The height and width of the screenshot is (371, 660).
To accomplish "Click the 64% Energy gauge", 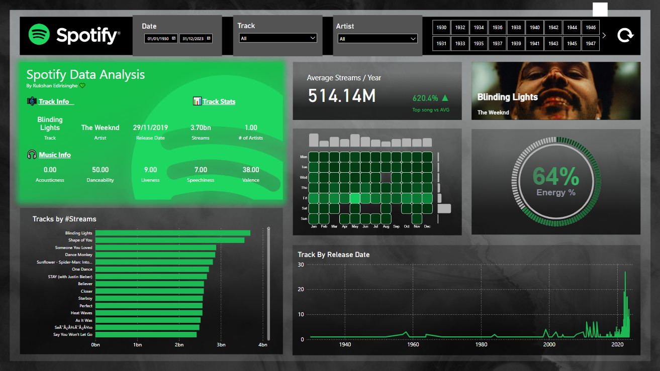I will [556, 182].
